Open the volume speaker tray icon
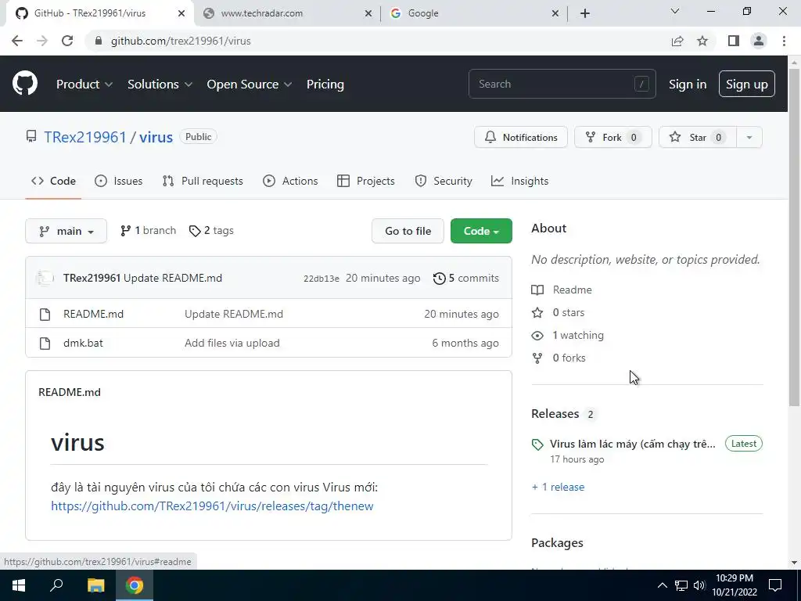The height and width of the screenshot is (601, 801). [x=699, y=585]
